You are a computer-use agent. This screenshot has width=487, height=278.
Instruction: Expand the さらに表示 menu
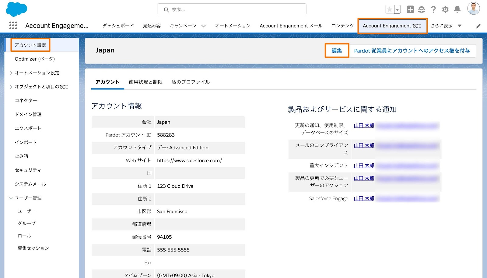[x=446, y=26]
